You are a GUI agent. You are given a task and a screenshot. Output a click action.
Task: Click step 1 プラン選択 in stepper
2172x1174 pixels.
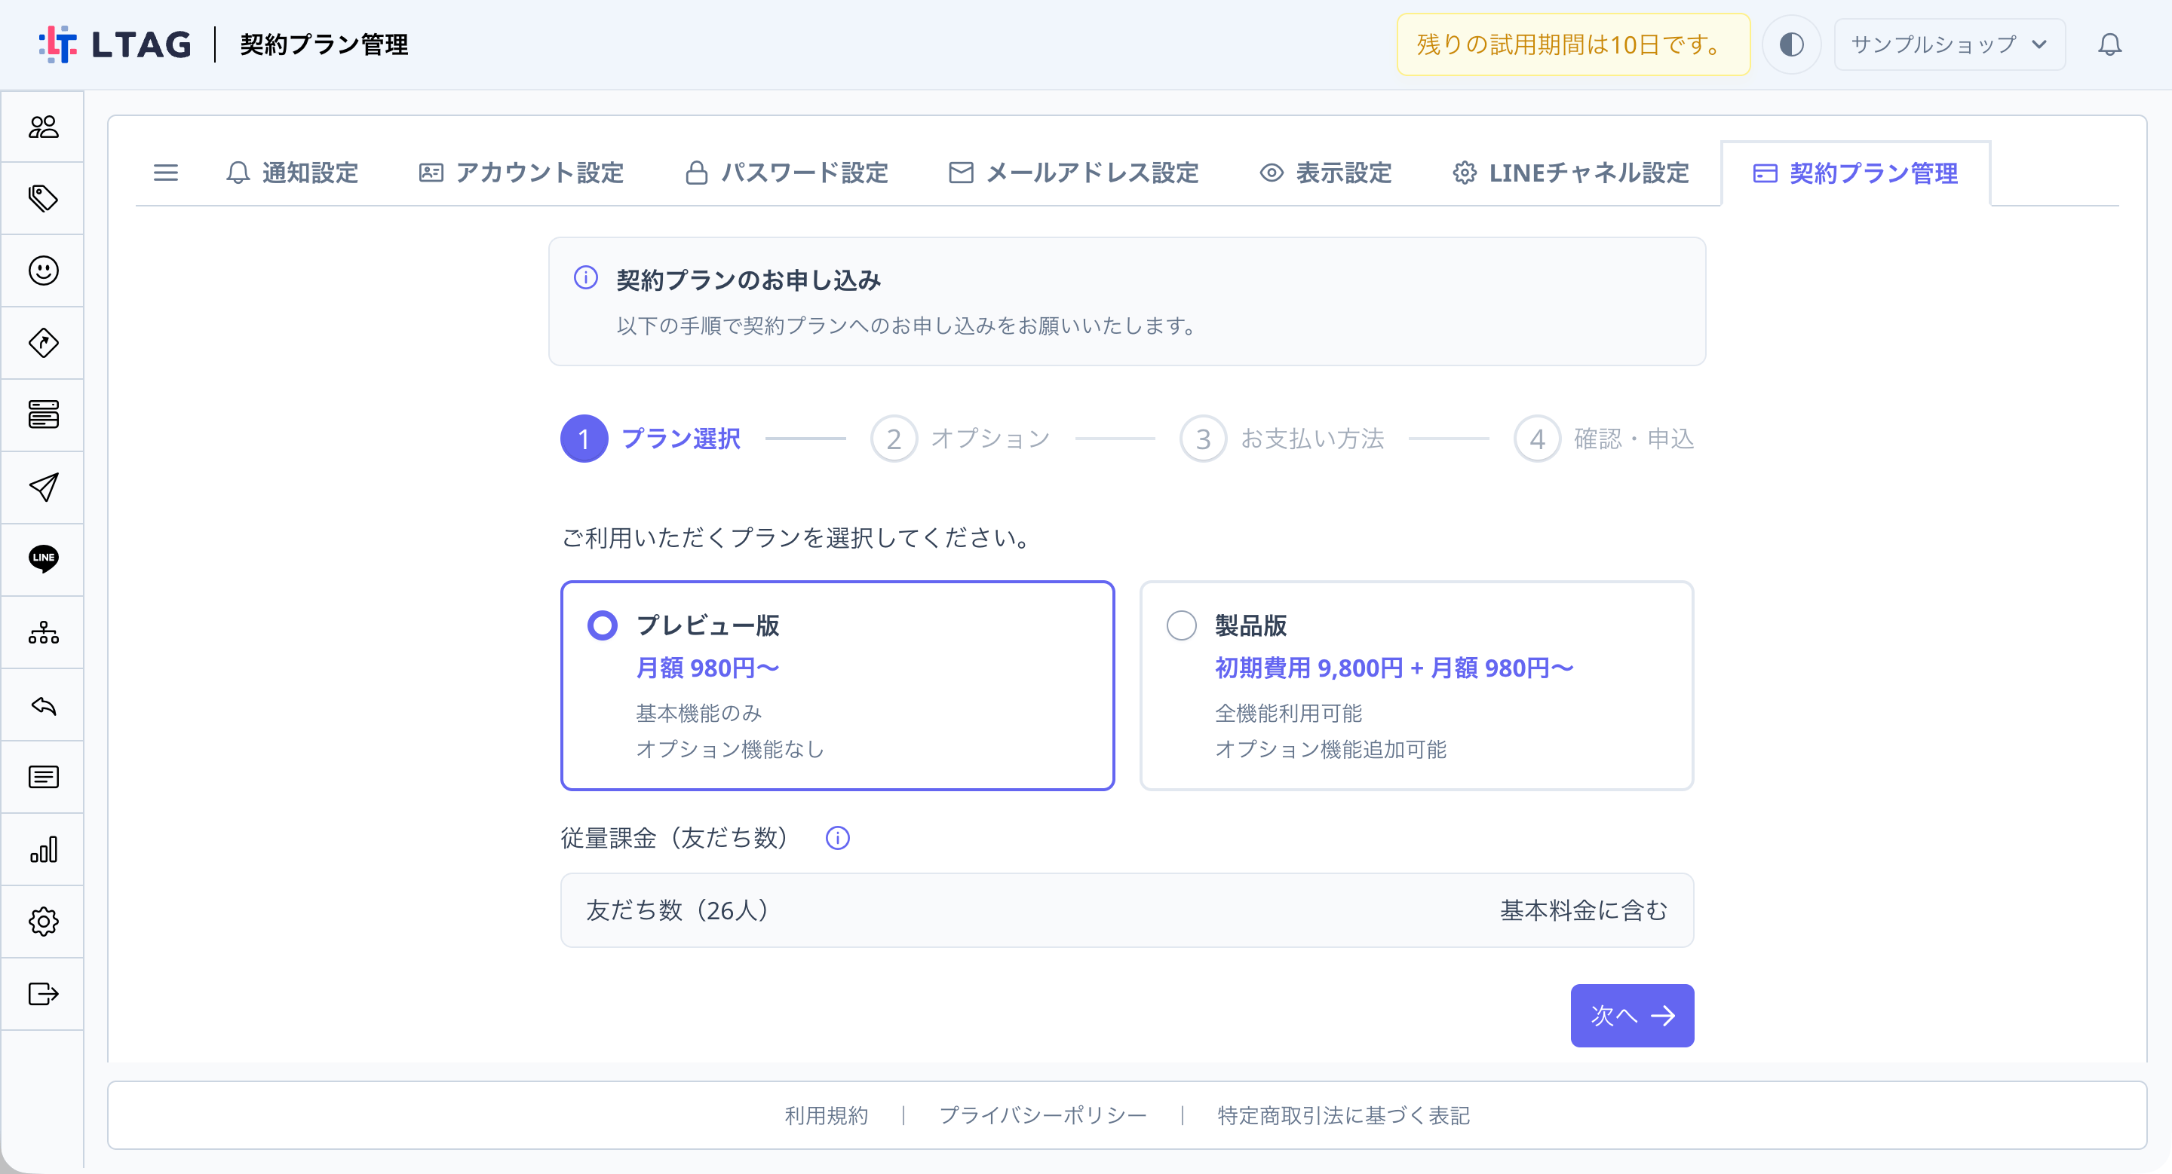(x=650, y=439)
